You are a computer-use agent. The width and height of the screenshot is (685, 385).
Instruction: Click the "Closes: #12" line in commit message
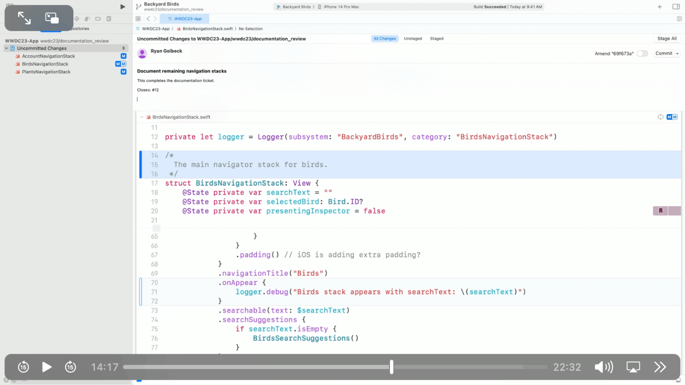pyautogui.click(x=148, y=90)
